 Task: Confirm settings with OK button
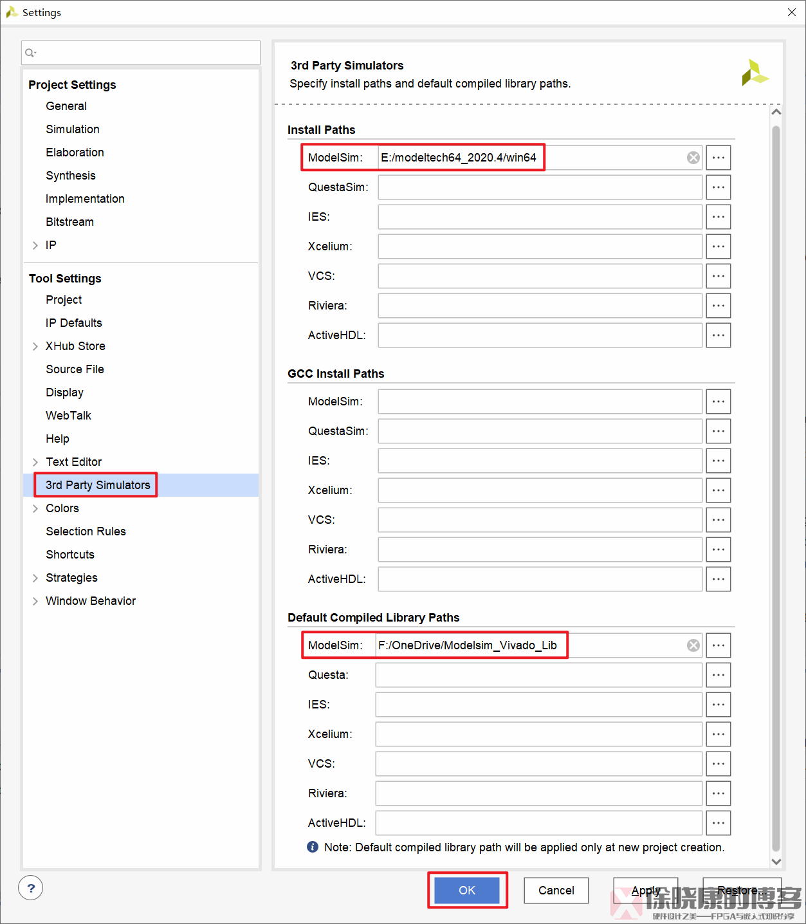click(x=467, y=891)
